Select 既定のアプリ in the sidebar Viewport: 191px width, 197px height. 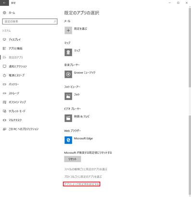coord(16,57)
